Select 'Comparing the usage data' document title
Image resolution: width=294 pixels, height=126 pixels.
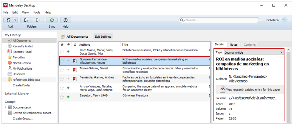[160, 88]
